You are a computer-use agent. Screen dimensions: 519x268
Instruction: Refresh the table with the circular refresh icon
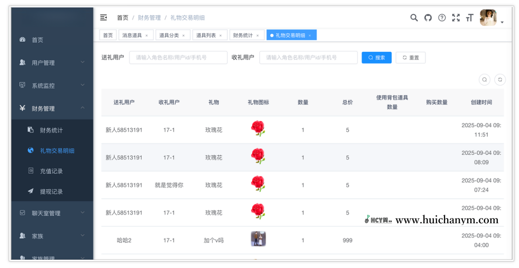pos(500,79)
